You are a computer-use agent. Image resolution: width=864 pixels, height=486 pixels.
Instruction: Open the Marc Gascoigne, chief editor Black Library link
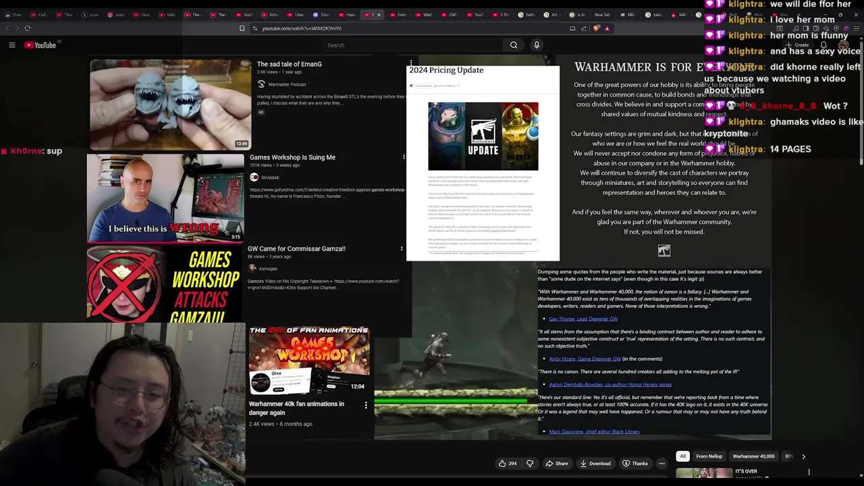point(594,431)
